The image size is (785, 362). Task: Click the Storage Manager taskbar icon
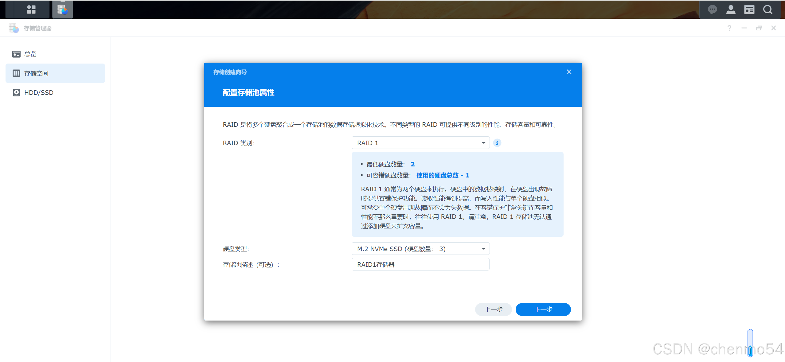point(62,10)
